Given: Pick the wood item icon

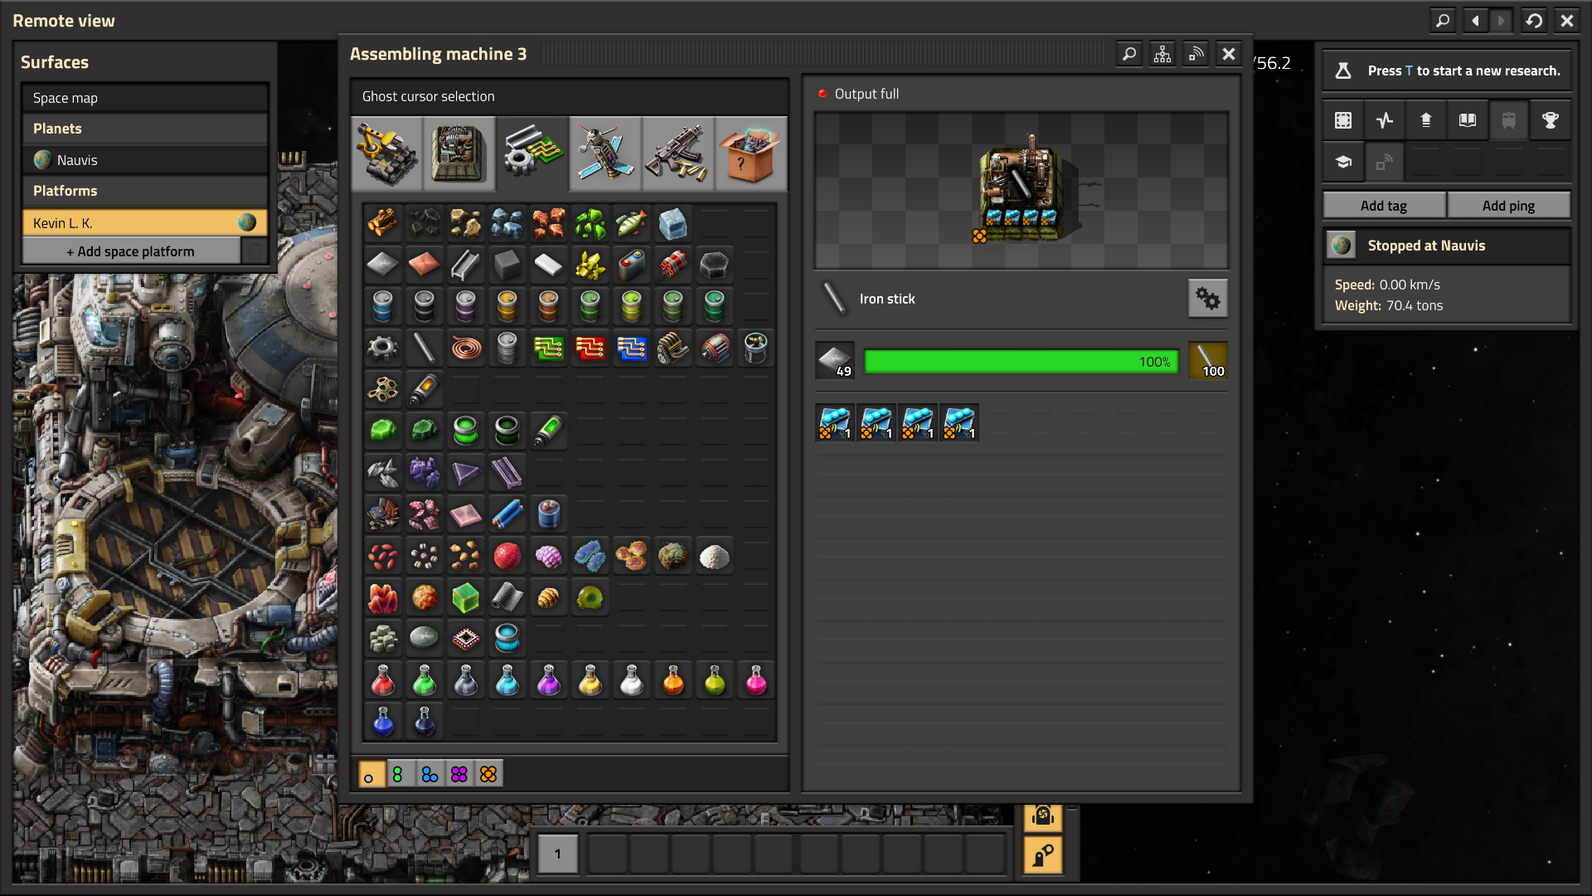Looking at the screenshot, I should tap(383, 223).
